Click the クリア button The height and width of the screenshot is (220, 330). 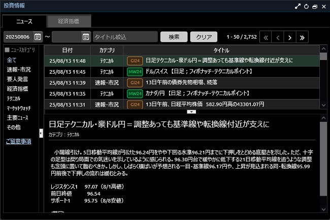[x=204, y=37]
